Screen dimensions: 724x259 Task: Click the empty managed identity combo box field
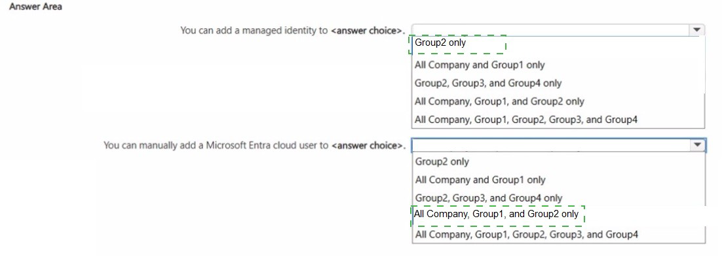coord(550,30)
